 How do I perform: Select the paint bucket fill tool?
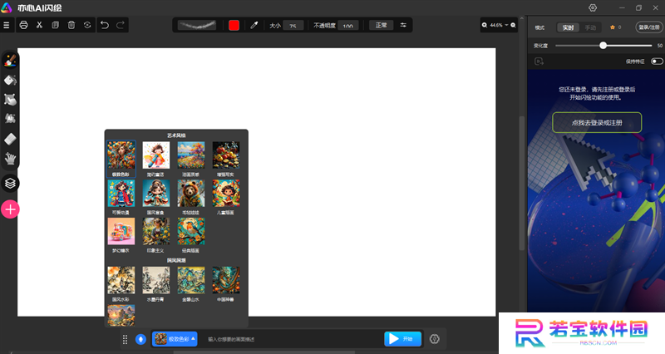pyautogui.click(x=10, y=80)
